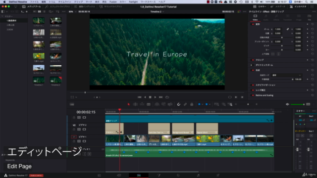
Task: Toggle the Stabilization (スタビライゼーション) enable switch
Action: click(253, 85)
